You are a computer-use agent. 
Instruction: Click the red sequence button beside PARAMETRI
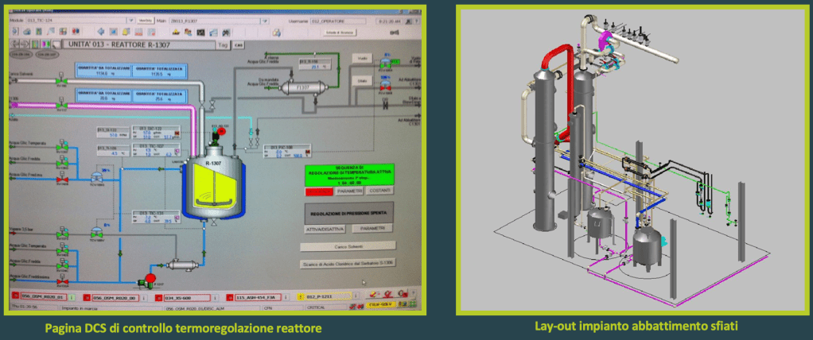(317, 191)
